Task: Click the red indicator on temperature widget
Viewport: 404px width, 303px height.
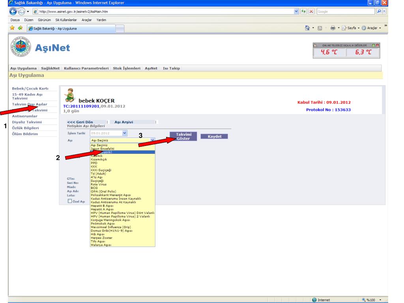Action: [x=377, y=45]
